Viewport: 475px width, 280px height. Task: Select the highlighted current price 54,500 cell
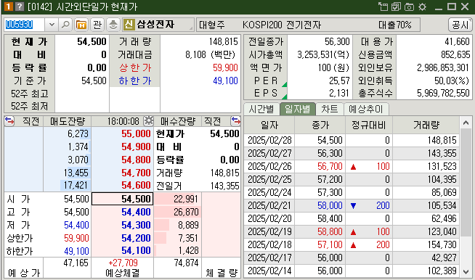123,199
